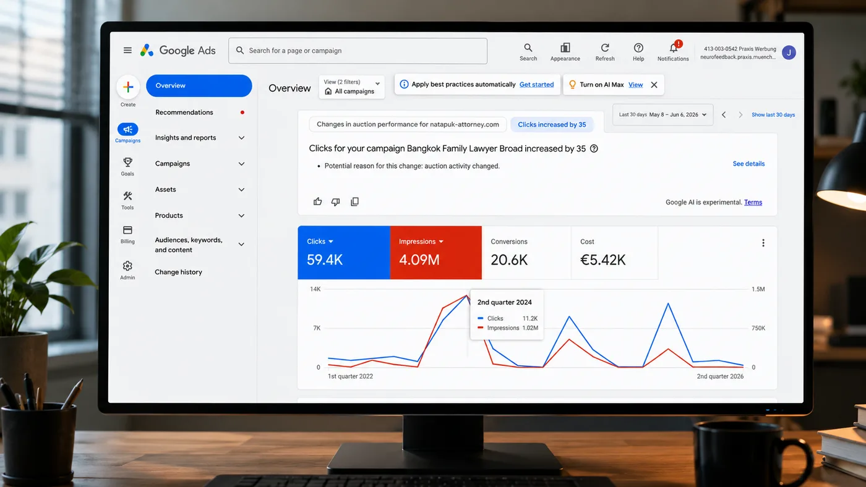Image resolution: width=866 pixels, height=487 pixels.
Task: Open the account avatar labeled J
Action: pyautogui.click(x=789, y=53)
